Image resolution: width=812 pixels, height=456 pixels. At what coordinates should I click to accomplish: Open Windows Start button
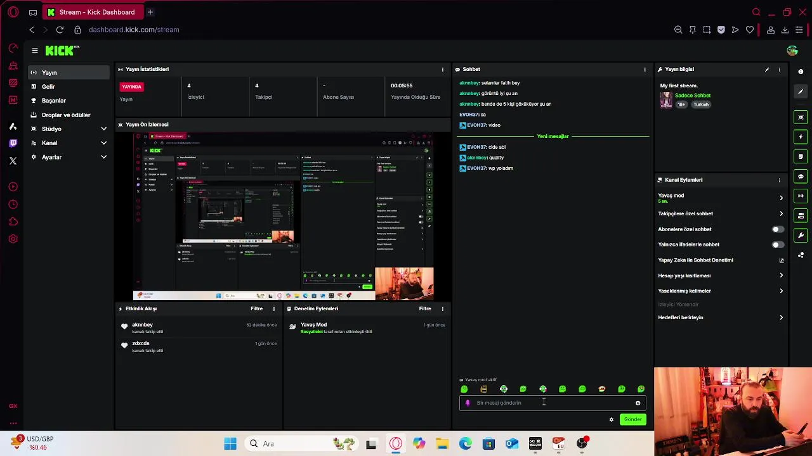[230, 443]
